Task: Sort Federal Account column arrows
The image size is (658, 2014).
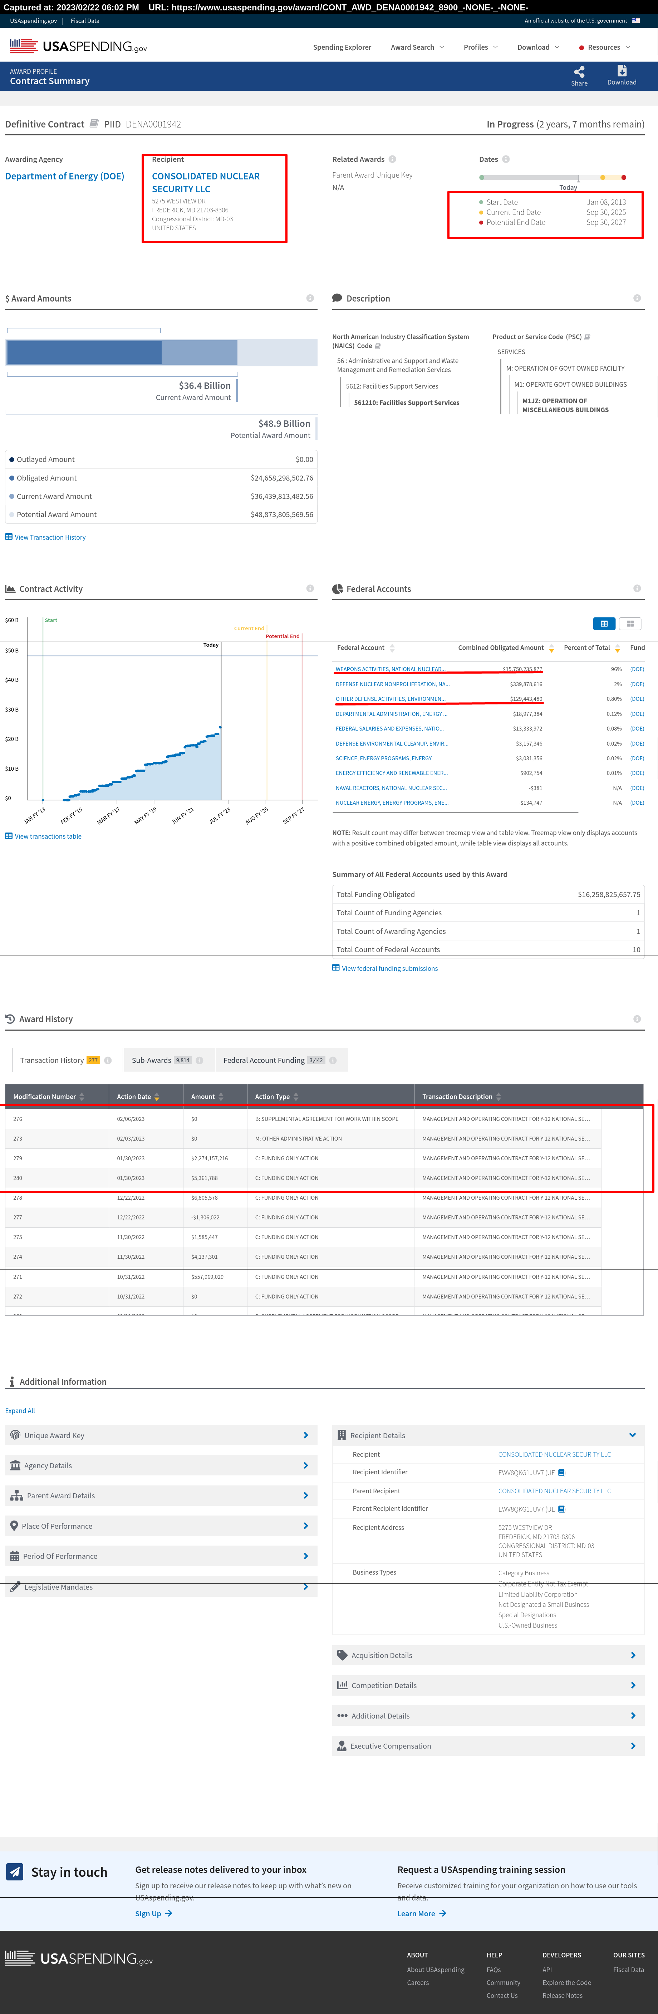Action: pos(392,648)
